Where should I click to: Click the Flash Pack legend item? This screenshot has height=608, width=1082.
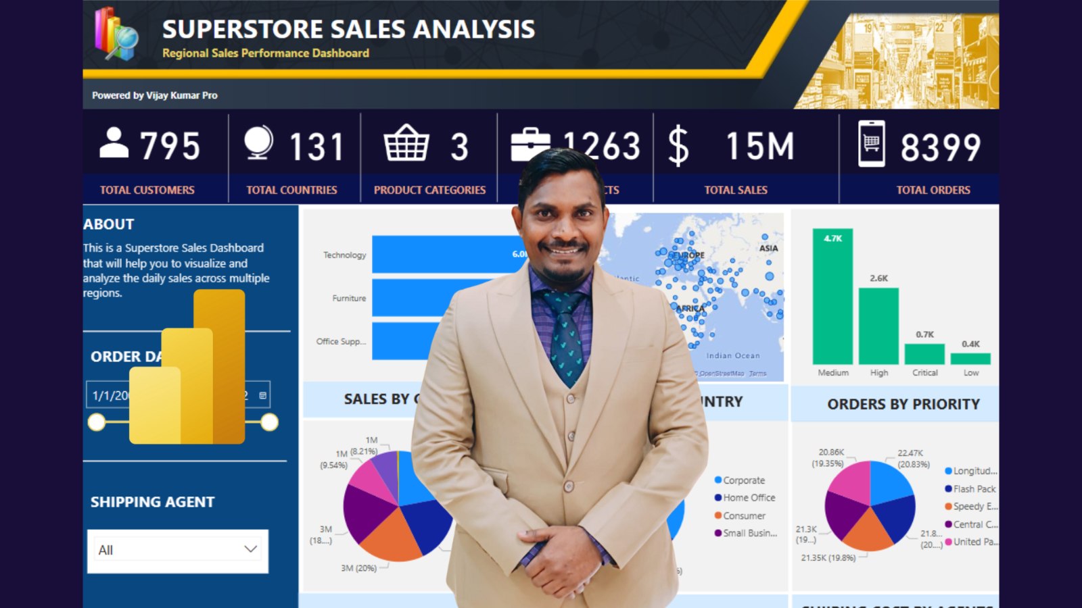(970, 489)
